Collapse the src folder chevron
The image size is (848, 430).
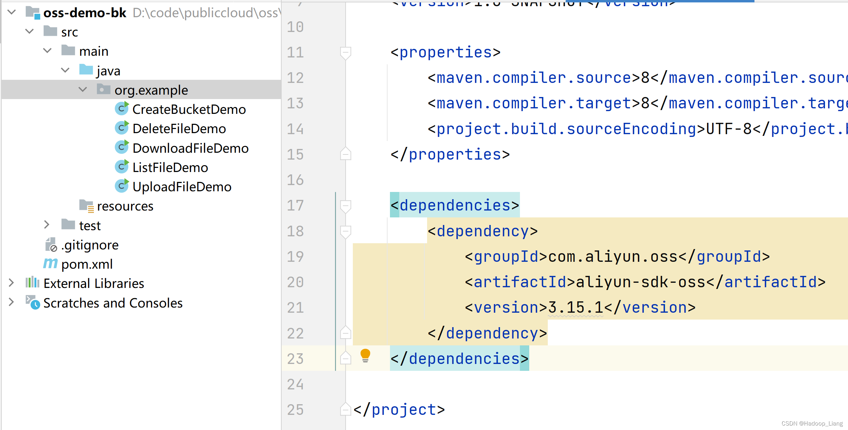click(x=30, y=32)
